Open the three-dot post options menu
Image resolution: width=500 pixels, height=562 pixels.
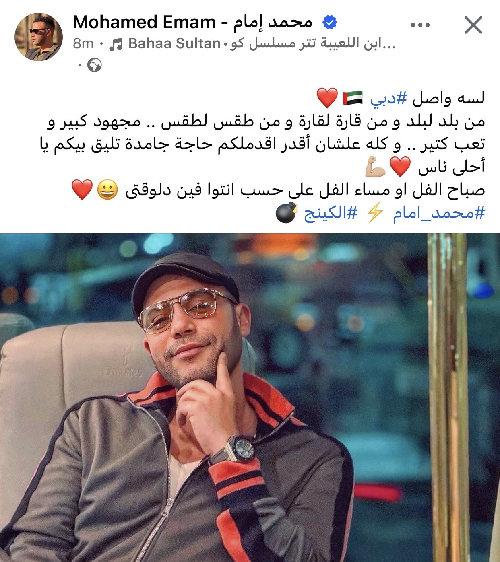click(420, 25)
